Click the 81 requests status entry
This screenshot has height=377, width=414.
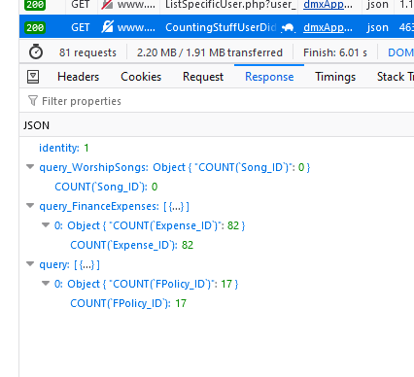point(87,52)
